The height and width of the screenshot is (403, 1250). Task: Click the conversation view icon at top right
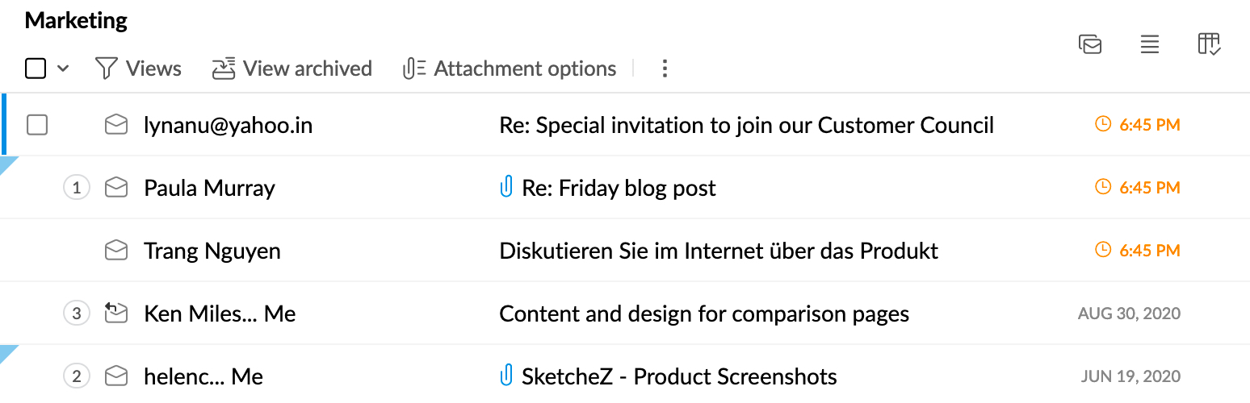click(x=1090, y=44)
